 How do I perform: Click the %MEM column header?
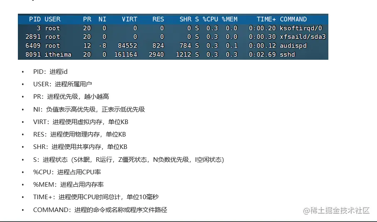pyautogui.click(x=229, y=19)
